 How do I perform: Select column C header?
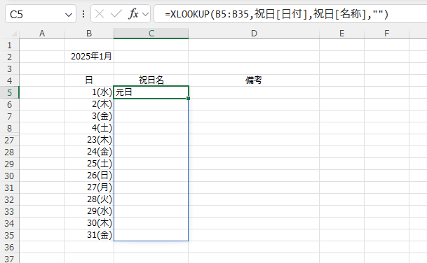(151, 34)
